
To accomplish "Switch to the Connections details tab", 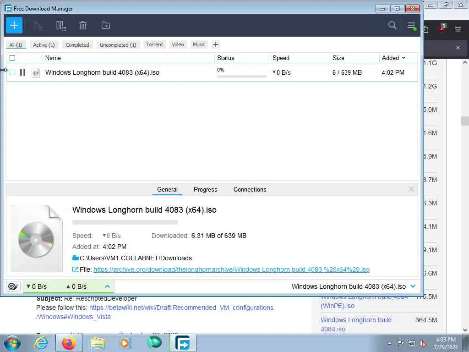I will 250,189.
